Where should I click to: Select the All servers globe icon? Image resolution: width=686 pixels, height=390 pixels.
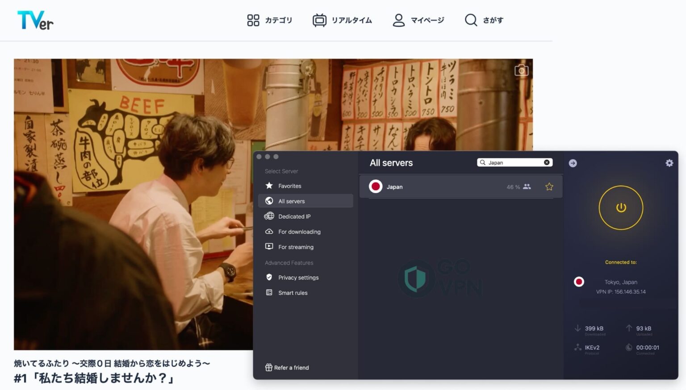269,201
